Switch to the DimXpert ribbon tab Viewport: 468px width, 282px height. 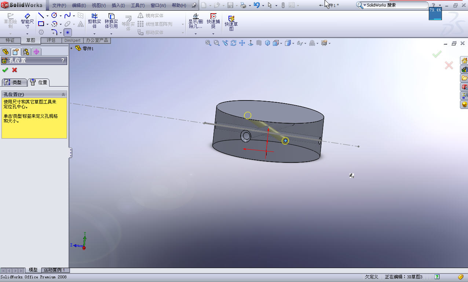coord(73,40)
